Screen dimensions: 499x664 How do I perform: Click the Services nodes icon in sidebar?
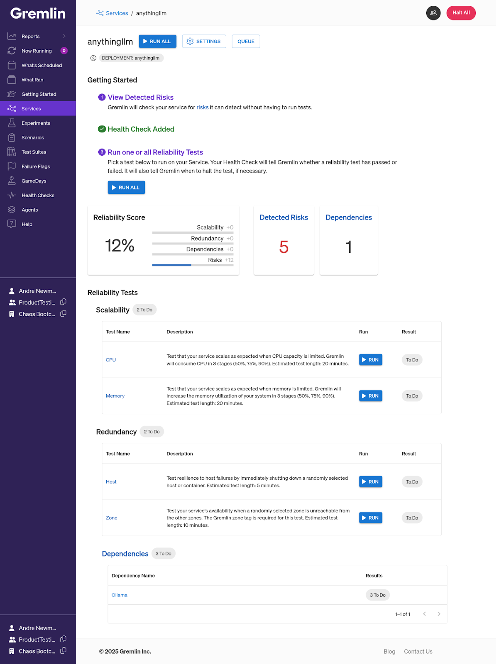pos(12,109)
